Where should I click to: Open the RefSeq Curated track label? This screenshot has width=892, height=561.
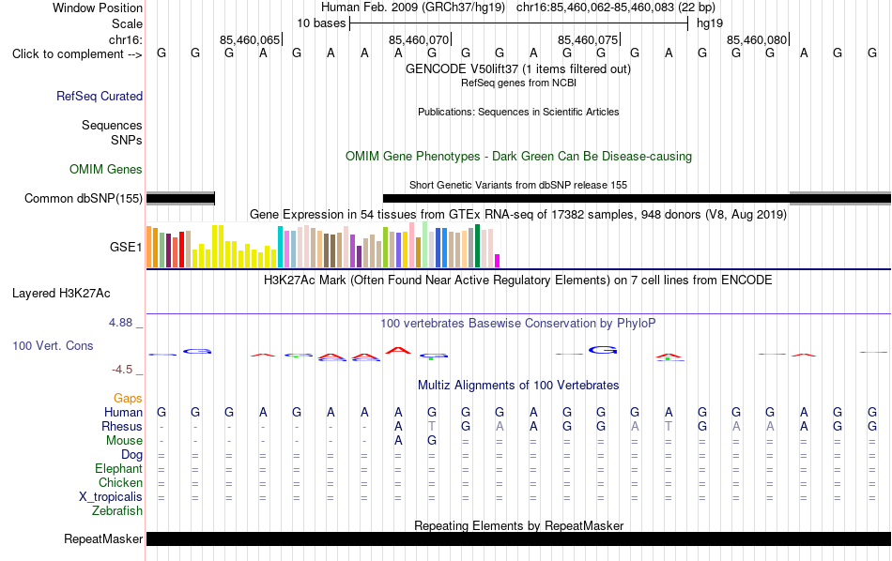(100, 96)
